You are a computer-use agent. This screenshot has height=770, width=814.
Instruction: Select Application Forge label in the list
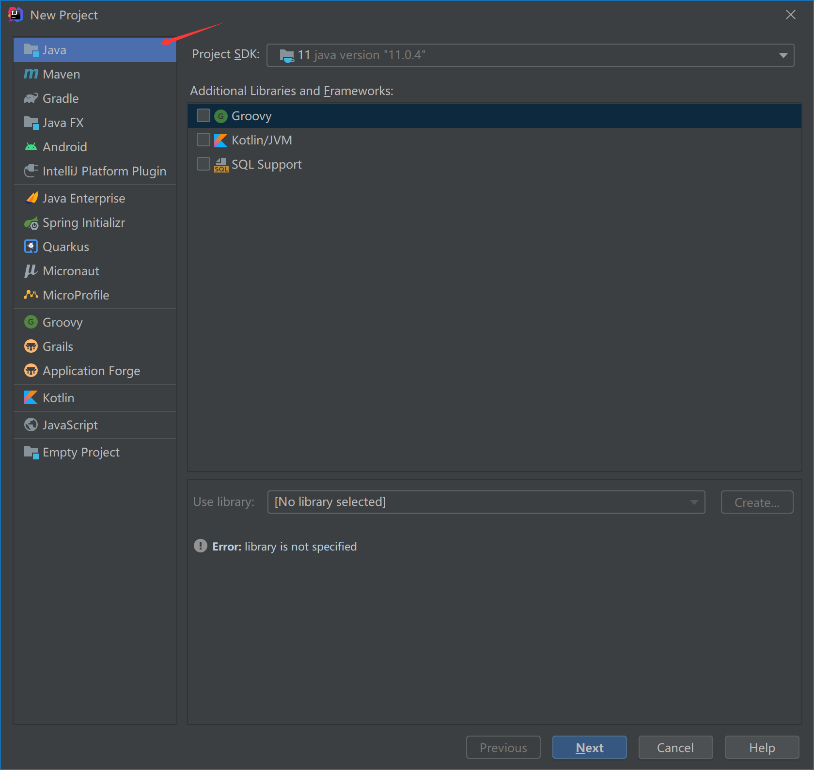(92, 371)
